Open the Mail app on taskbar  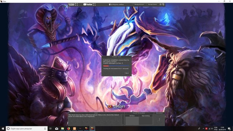pyautogui.click(x=57, y=128)
